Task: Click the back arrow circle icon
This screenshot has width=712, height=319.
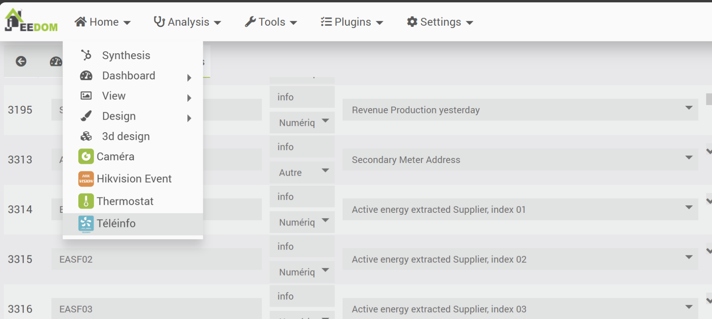Action: click(21, 61)
